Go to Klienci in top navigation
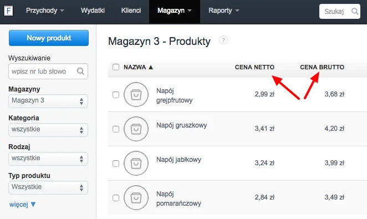This screenshot has width=367, height=219. 131,11
